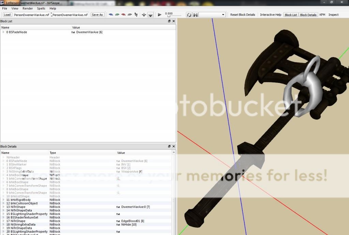This screenshot has height=235, width=349.
Task: Expand the 3 NiStringExtraData row
Action: coord(3,171)
